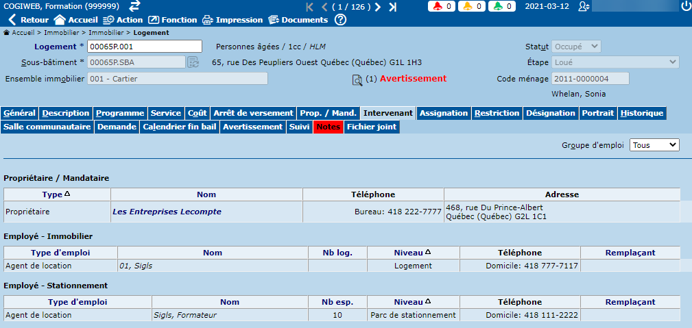
Task: Open the red Notes tab
Action: (x=329, y=127)
